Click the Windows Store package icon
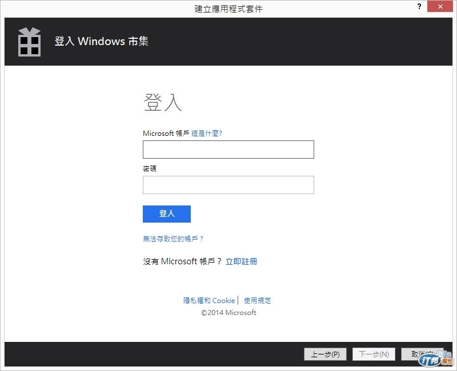This screenshot has height=371, width=457. click(x=30, y=42)
